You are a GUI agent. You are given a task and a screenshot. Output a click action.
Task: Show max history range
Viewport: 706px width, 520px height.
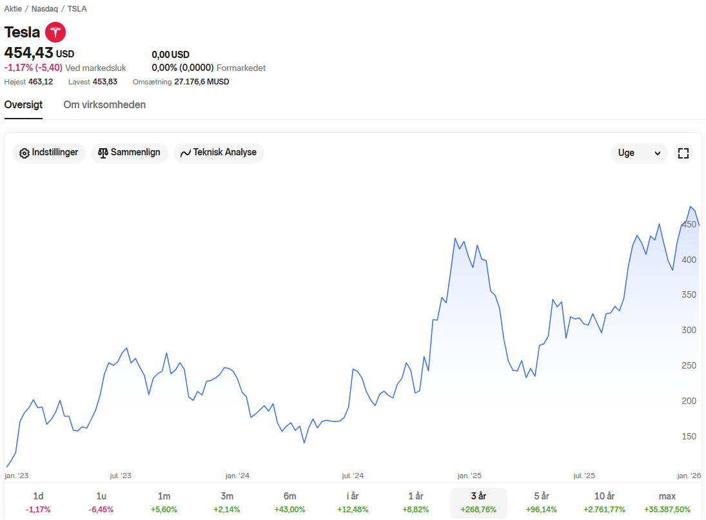[667, 503]
